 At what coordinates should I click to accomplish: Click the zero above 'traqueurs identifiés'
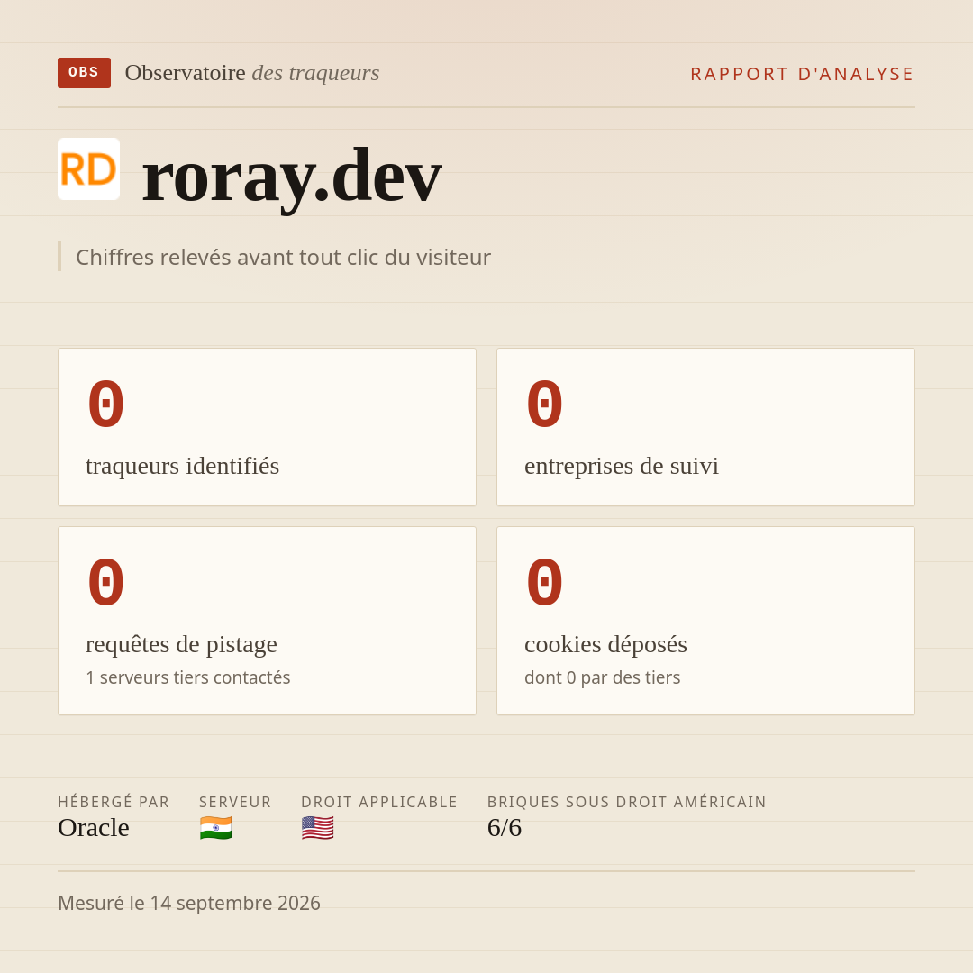(106, 404)
